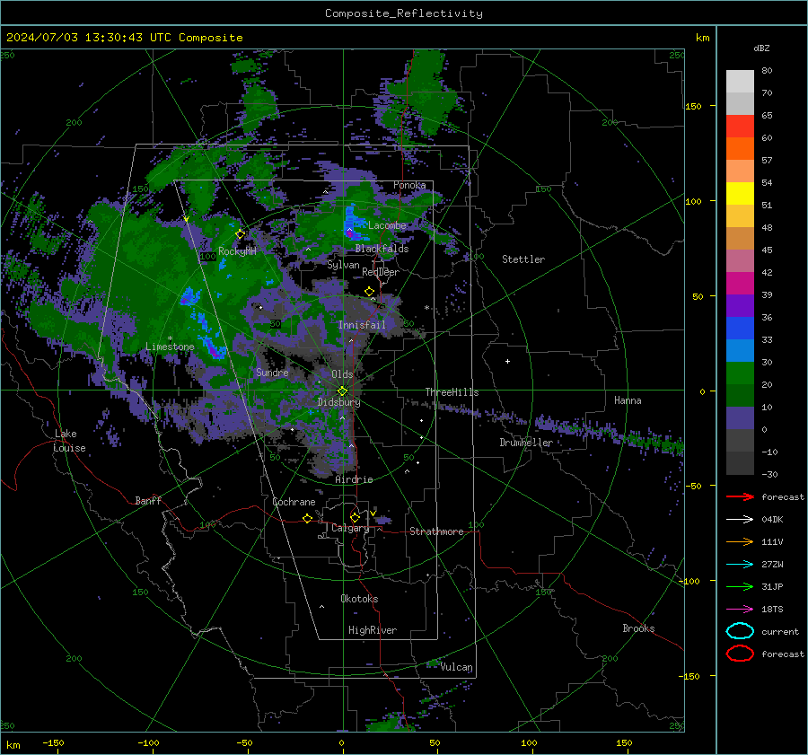Click the orange 111V arrow legend icon
This screenshot has width=808, height=755.
pos(740,541)
